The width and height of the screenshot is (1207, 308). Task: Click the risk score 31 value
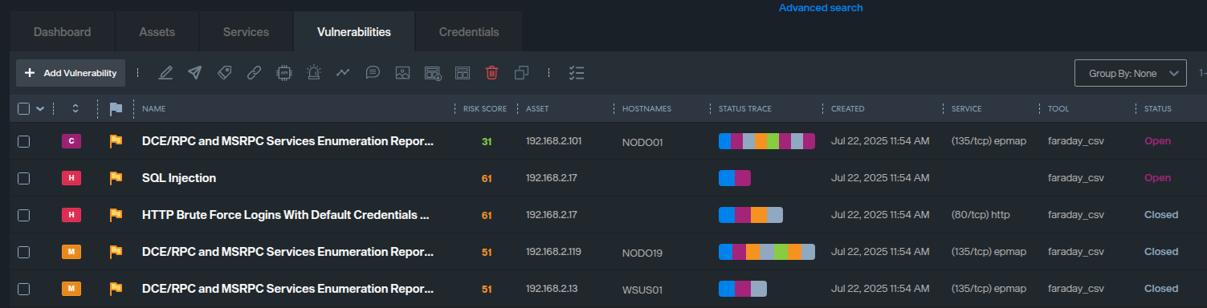(487, 141)
